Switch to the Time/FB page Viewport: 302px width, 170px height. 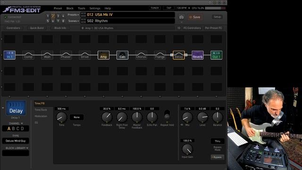[x=40, y=103]
